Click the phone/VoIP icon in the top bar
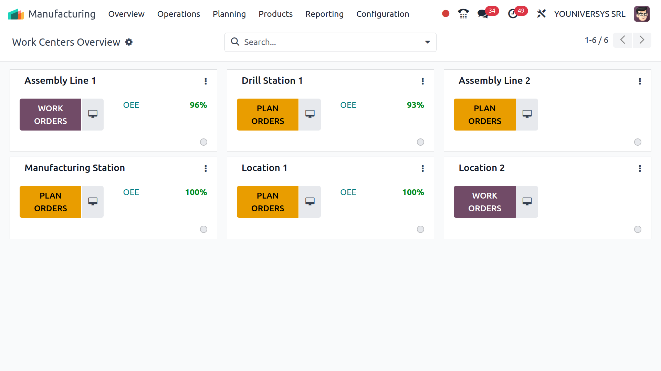 tap(463, 14)
